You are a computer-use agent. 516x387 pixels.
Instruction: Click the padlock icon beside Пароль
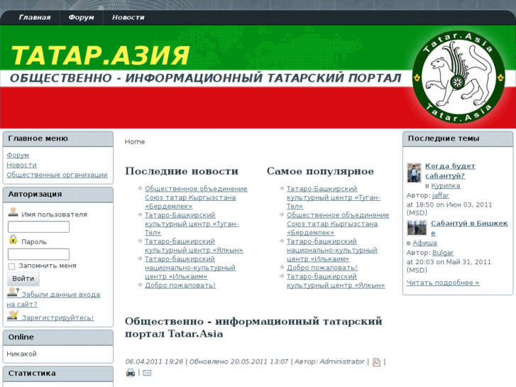point(13,239)
